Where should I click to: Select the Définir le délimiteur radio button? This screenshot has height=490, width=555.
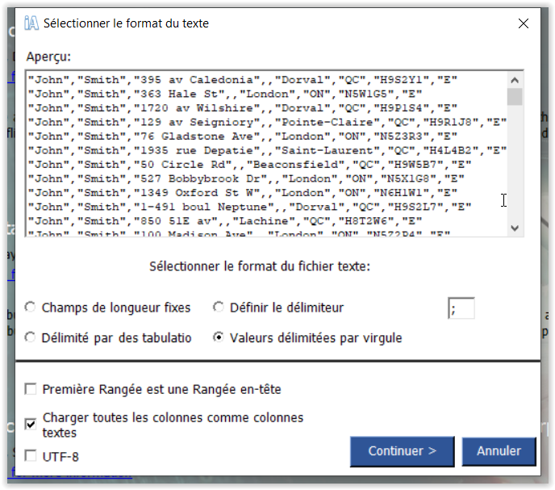(x=219, y=307)
